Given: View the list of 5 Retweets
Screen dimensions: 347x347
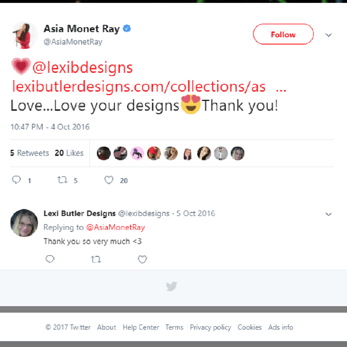Looking at the screenshot, I should [30, 153].
